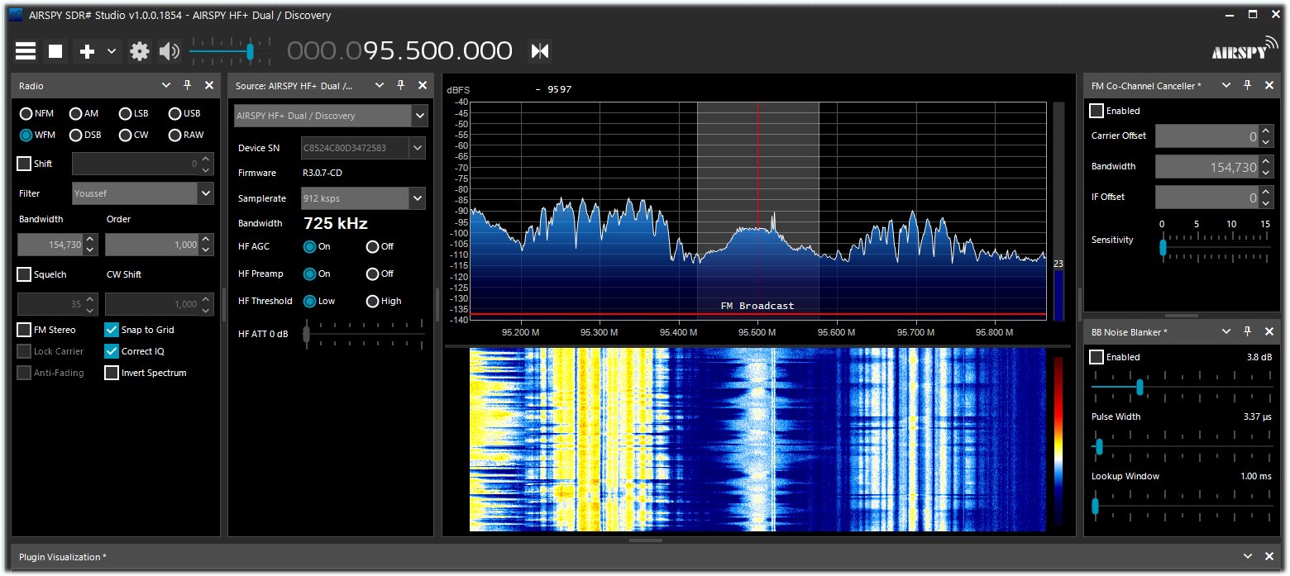Viewport: 1290px width, 576px height.
Task: Adjust the Sensitivity slider
Action: point(1216,247)
